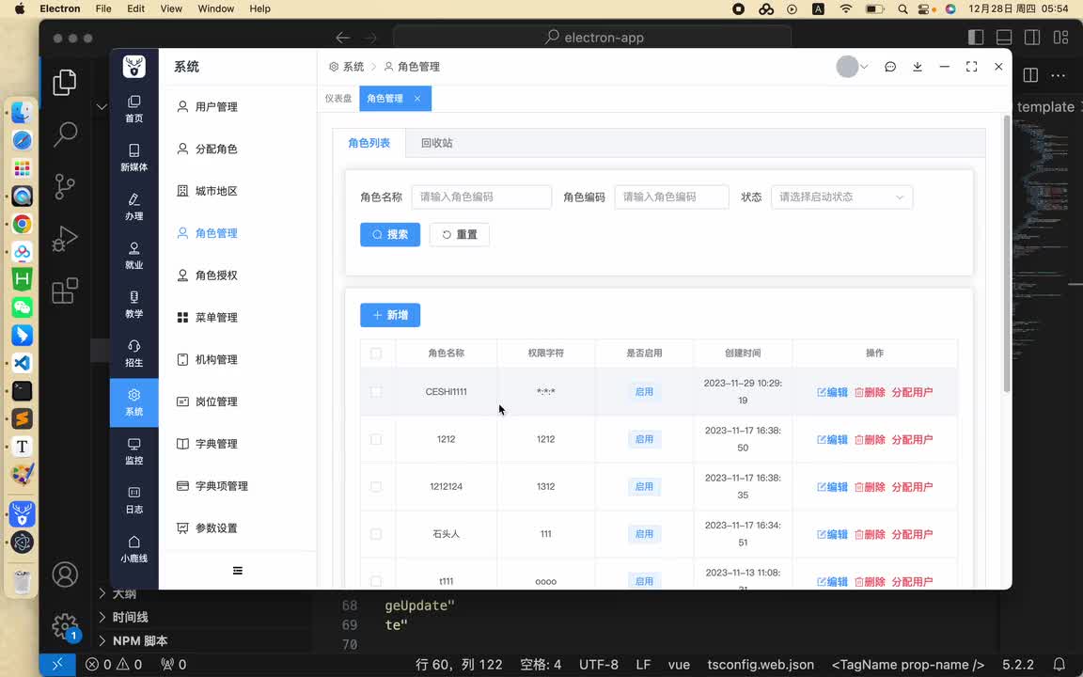Tick checkbox for 1212124 row
The height and width of the screenshot is (677, 1083).
pyautogui.click(x=376, y=487)
